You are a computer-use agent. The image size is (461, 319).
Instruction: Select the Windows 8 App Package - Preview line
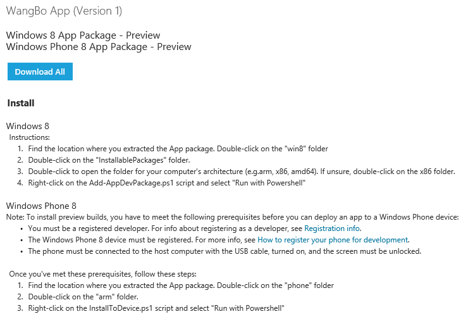click(x=83, y=35)
